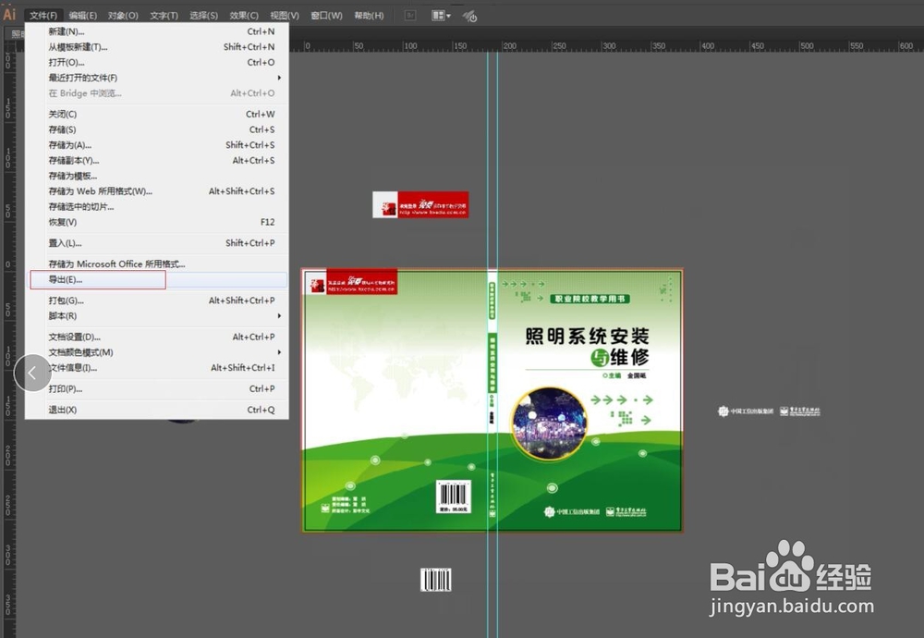Click the book title 照明系统安装

coord(587,336)
